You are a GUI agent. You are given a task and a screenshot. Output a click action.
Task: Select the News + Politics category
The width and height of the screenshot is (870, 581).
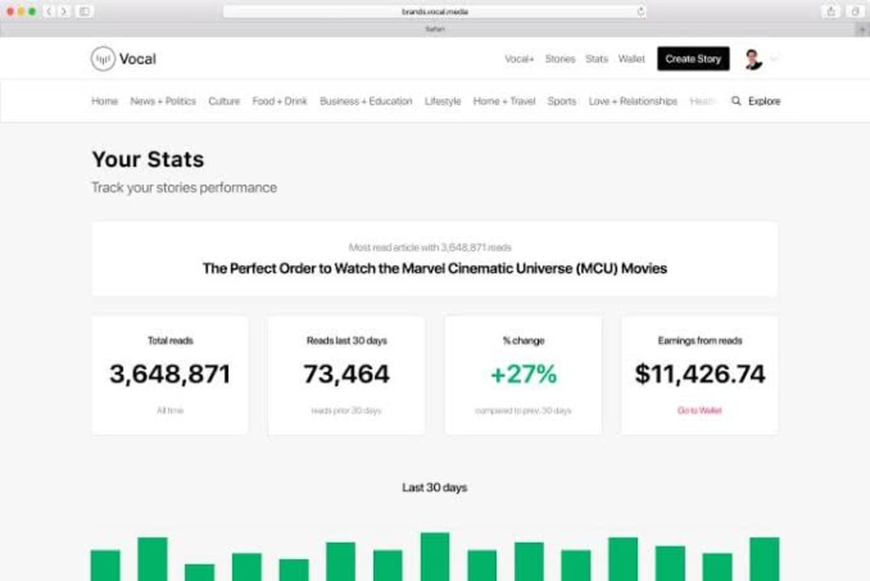163,101
